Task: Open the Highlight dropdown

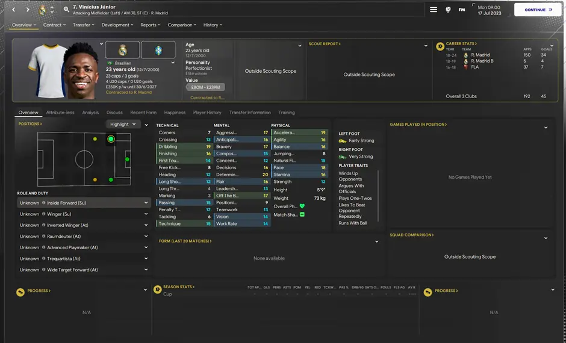Action: point(123,124)
